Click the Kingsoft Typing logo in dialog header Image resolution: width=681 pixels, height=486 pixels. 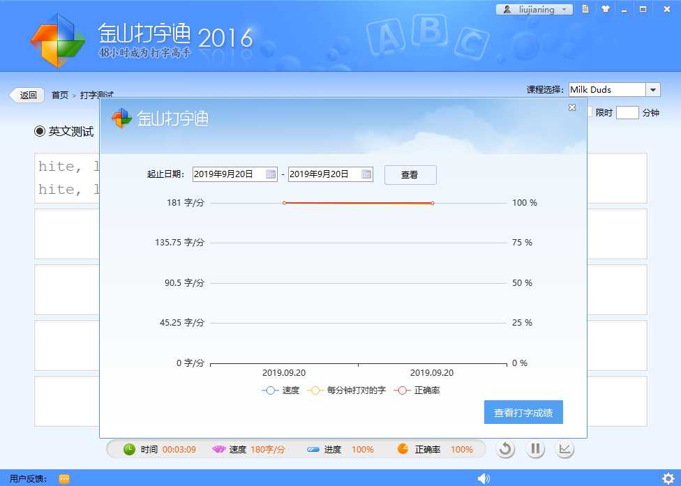tap(122, 119)
